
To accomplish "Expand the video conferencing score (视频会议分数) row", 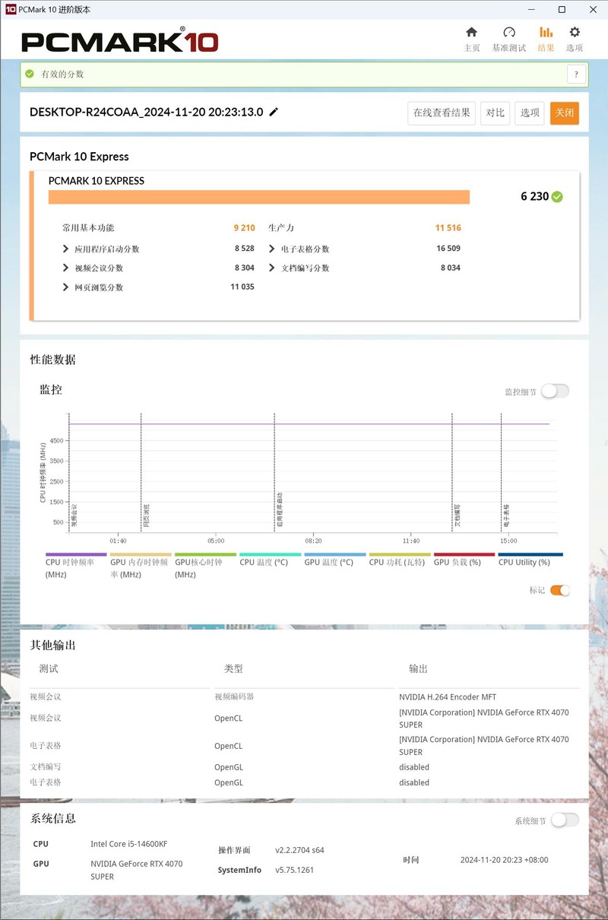I will coord(66,268).
